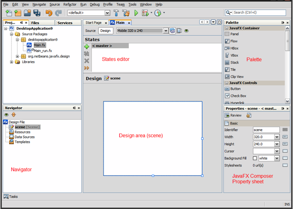Open the Navigate menu

[x=39, y=5]
